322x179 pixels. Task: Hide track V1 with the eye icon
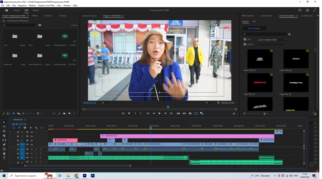[x=32, y=145]
